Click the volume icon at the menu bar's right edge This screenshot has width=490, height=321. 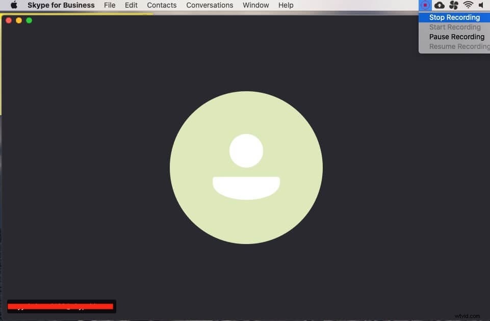(481, 5)
